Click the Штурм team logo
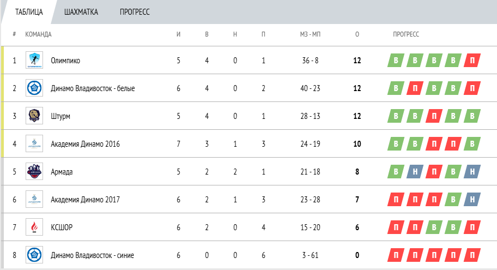 pos(34,116)
